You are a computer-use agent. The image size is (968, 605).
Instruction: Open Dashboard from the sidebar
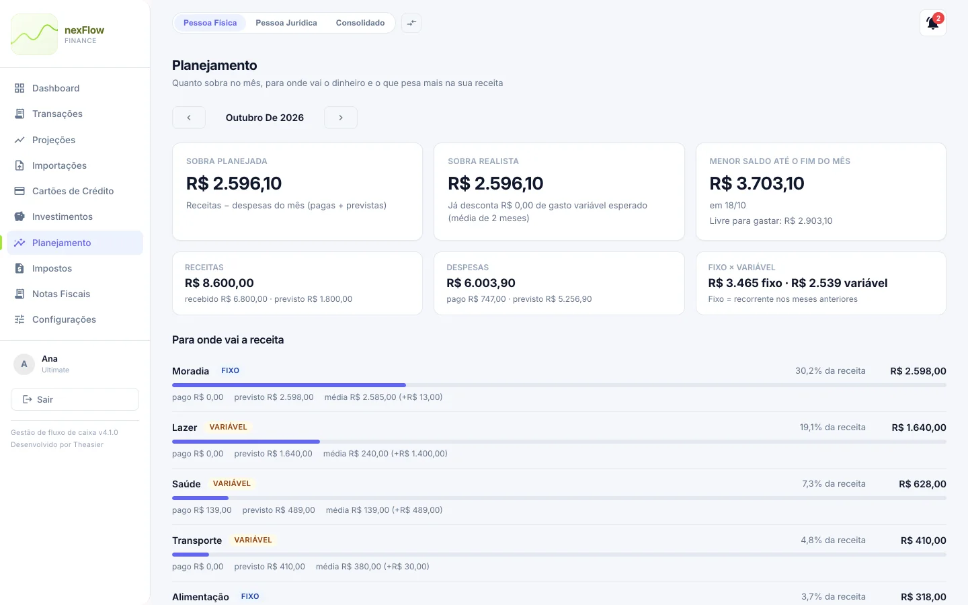pyautogui.click(x=75, y=88)
